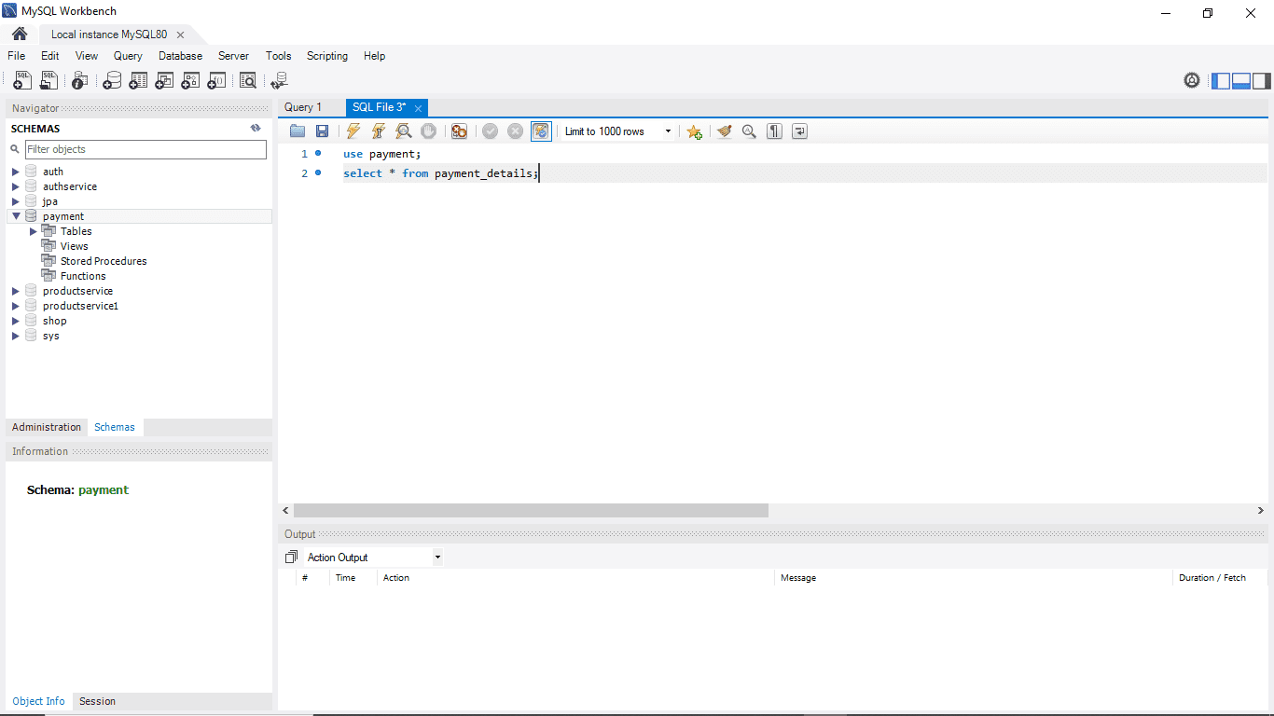Toggle the bottom output panel
1274x716 pixels.
coord(1241,80)
